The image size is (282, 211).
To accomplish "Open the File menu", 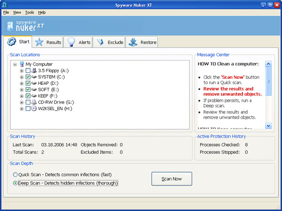I will click(6, 12).
